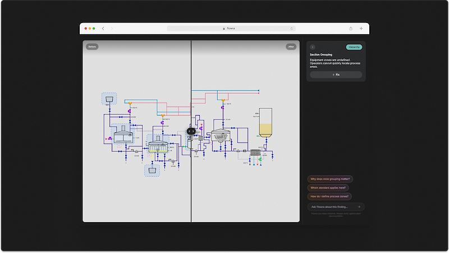Select the orange valve above the kettle

tap(223, 100)
